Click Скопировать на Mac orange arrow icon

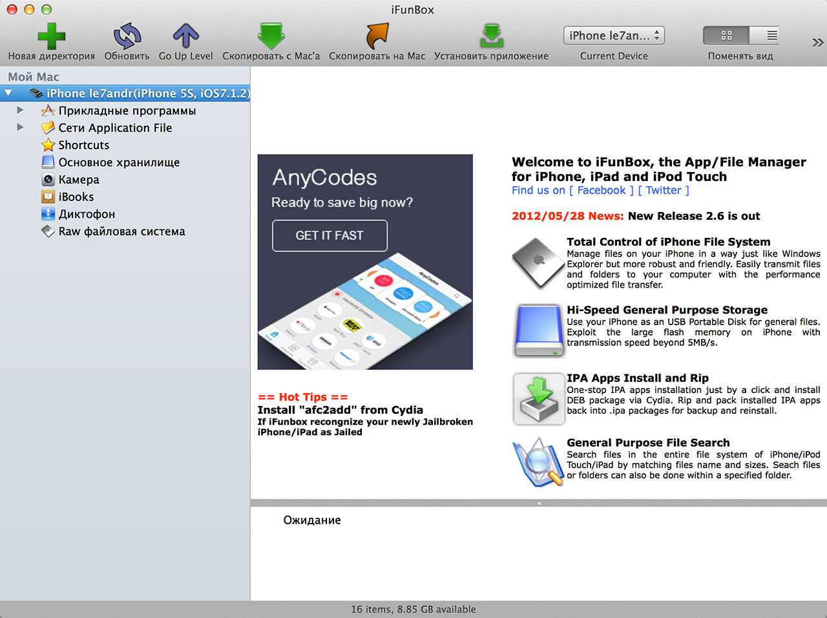[x=377, y=36]
